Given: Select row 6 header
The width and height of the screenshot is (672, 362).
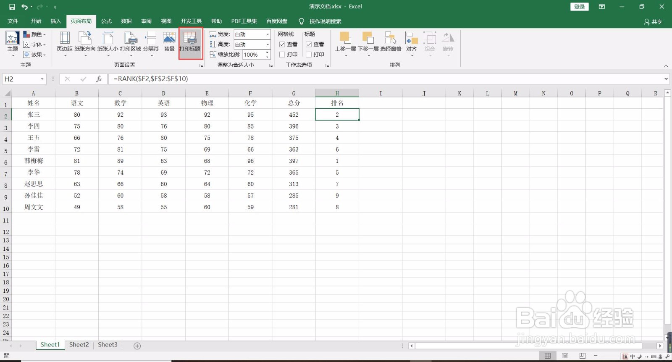Looking at the screenshot, I should (x=6, y=163).
